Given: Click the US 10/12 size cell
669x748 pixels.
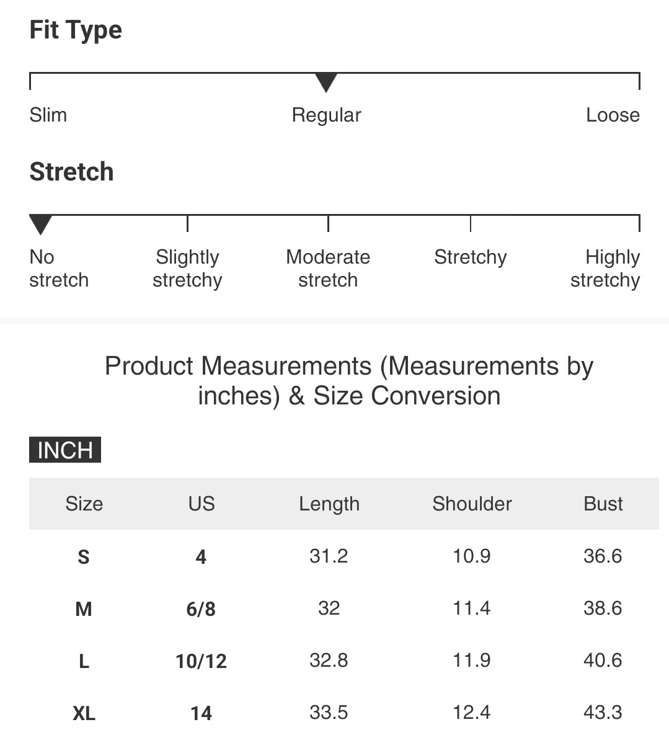Looking at the screenshot, I should click(x=202, y=661).
